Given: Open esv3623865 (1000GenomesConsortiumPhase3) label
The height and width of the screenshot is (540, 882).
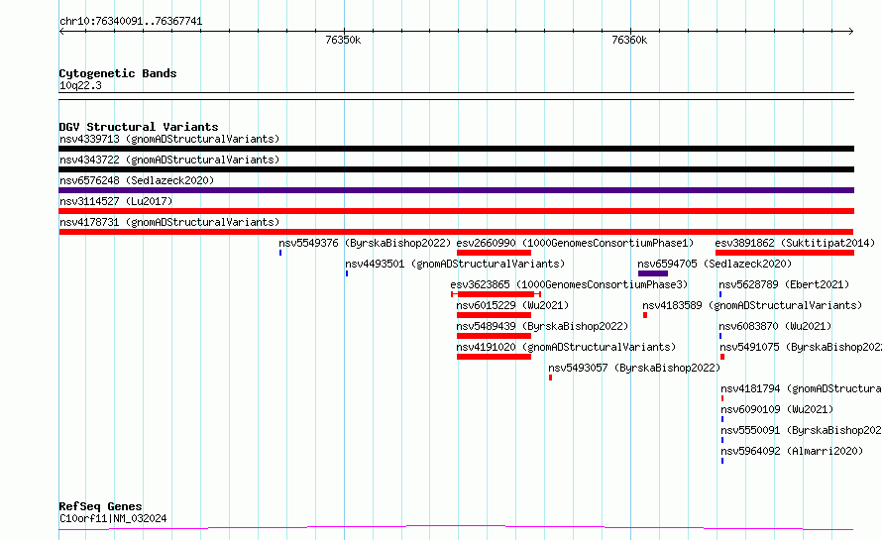Looking at the screenshot, I should click(569, 284).
